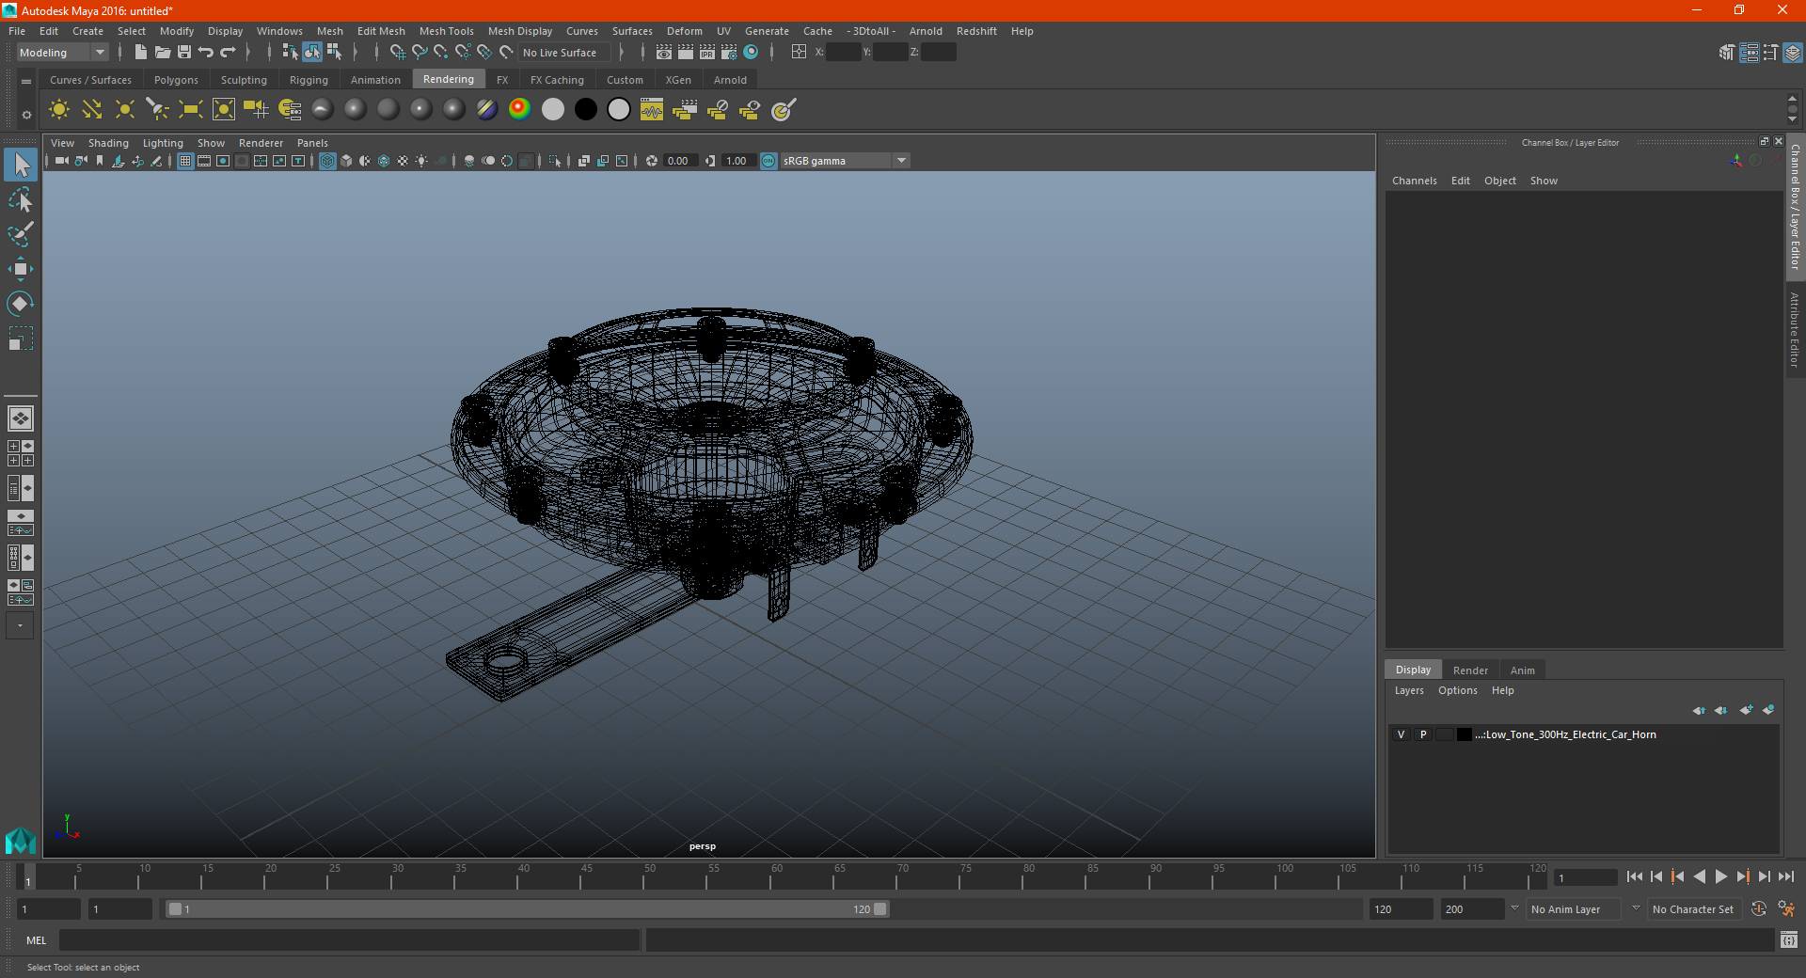Click the gamma 1.00 value field

(x=738, y=161)
